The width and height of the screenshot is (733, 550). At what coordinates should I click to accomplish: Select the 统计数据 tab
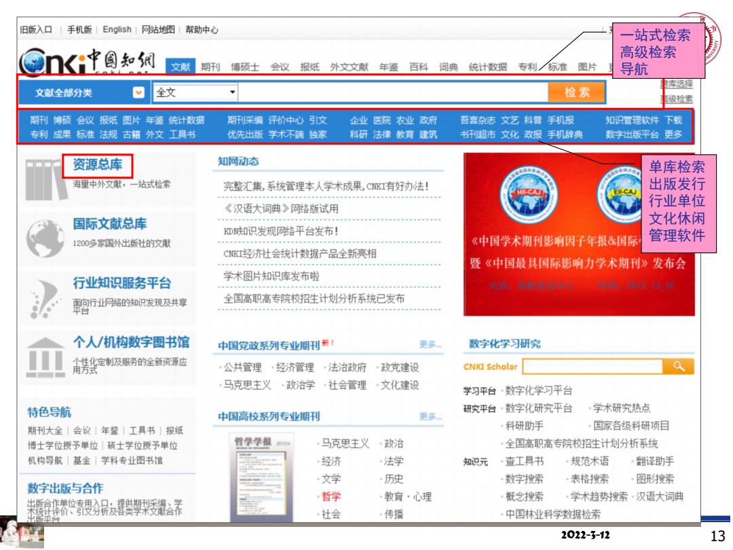pos(487,67)
